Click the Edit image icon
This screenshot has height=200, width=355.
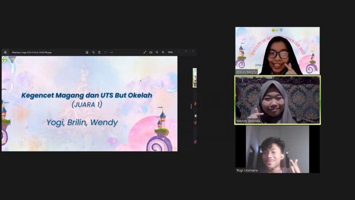tap(87, 52)
